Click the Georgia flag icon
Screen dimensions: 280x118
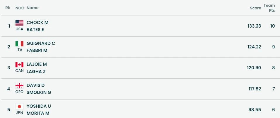coord(19,86)
